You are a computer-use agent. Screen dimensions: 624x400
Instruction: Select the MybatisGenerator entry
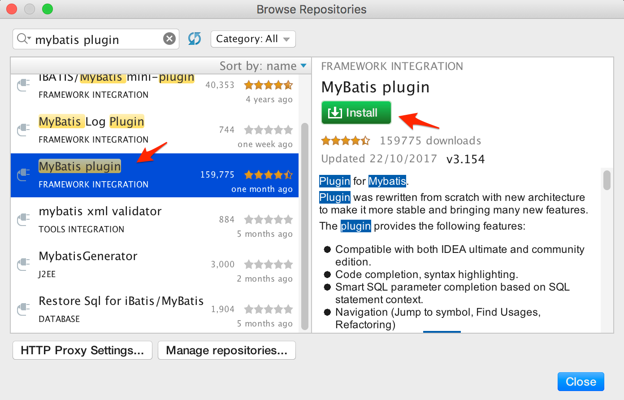[x=155, y=265]
